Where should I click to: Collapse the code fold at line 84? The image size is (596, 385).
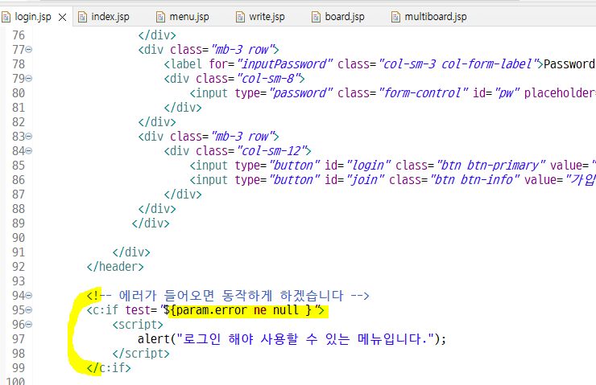tap(29, 151)
